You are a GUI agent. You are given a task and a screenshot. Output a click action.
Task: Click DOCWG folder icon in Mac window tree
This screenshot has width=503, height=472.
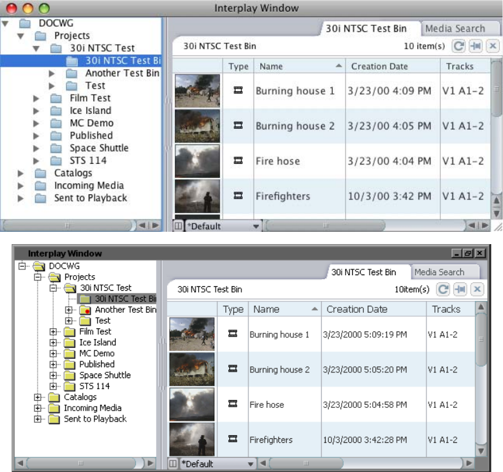point(25,23)
